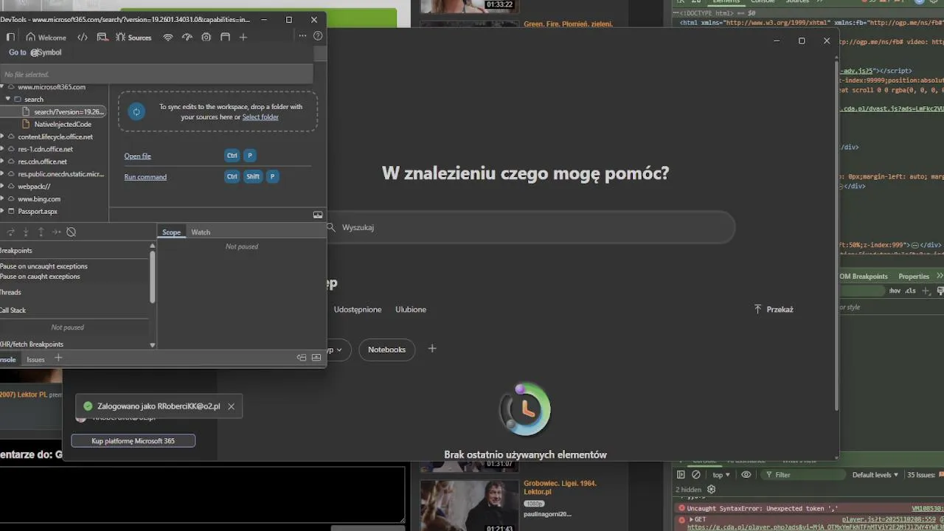Click the dock quick view icon in drawer

click(302, 358)
